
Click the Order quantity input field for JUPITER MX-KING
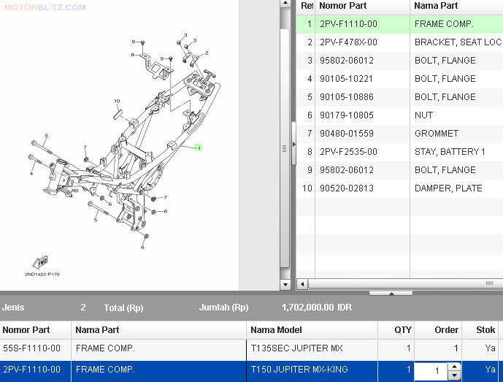430,371
